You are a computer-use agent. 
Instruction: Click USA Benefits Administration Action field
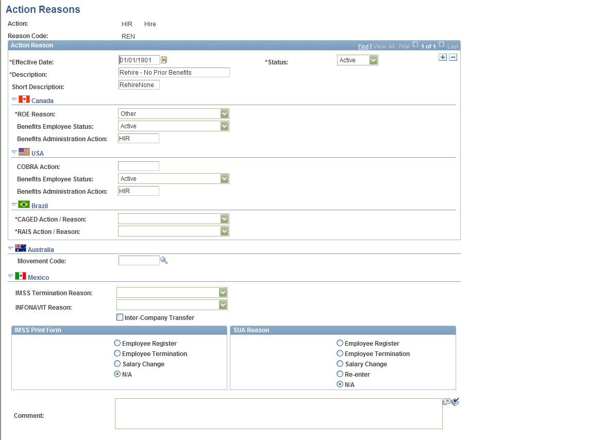pyautogui.click(x=139, y=191)
